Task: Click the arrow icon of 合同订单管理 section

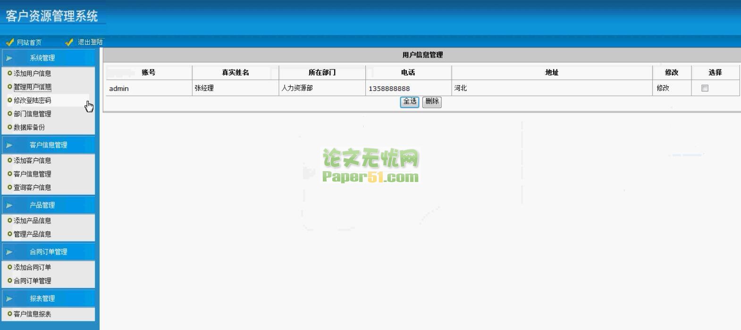Action: tap(9, 252)
